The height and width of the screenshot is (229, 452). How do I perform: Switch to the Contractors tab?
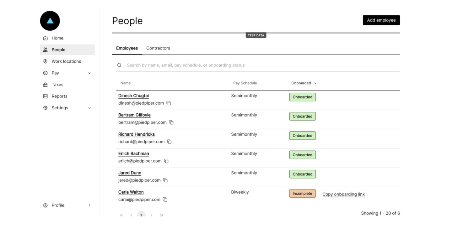(x=158, y=48)
